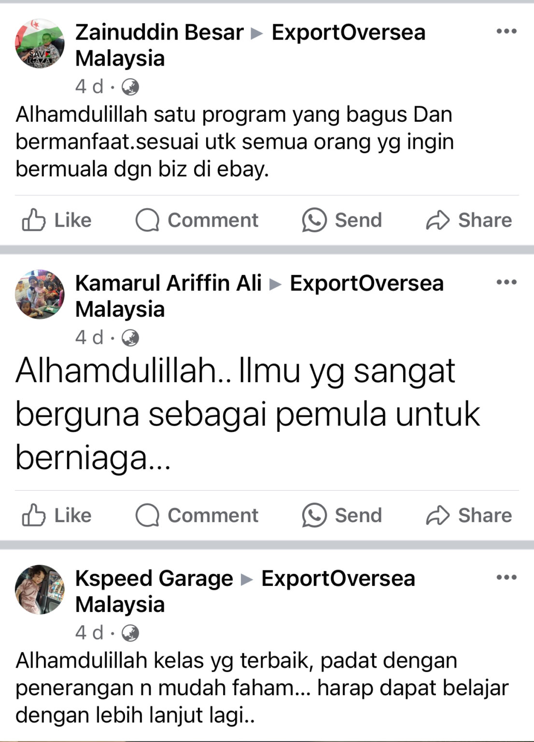Like Zainuddin Besar's post
Image resolution: width=534 pixels, height=742 pixels.
click(x=56, y=220)
